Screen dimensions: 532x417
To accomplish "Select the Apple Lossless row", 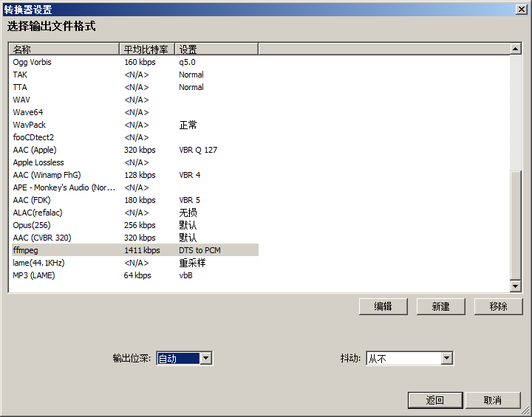I will click(x=135, y=162).
